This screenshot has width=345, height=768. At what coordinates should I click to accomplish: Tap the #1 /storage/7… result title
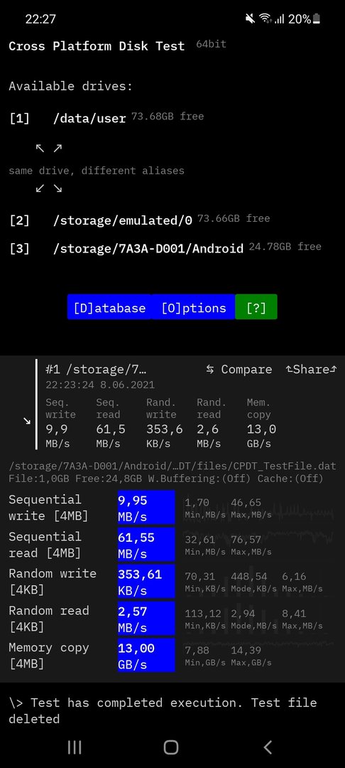click(x=96, y=369)
